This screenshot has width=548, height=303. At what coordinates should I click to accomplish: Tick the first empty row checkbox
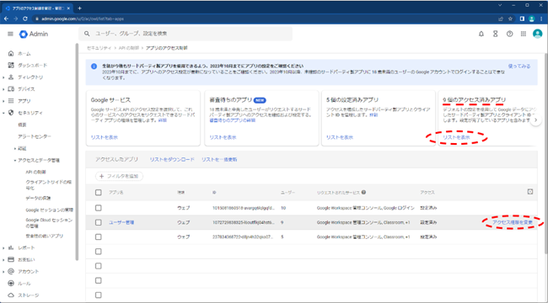[x=98, y=252]
